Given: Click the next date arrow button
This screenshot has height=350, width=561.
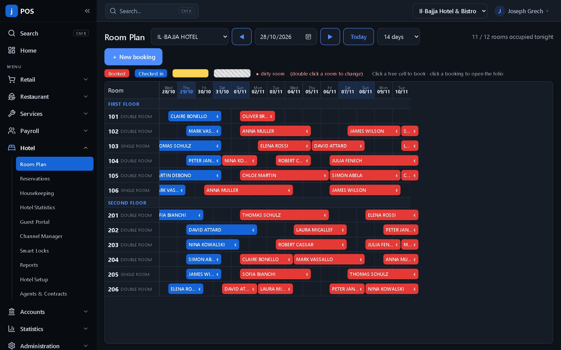Looking at the screenshot, I should tap(330, 37).
